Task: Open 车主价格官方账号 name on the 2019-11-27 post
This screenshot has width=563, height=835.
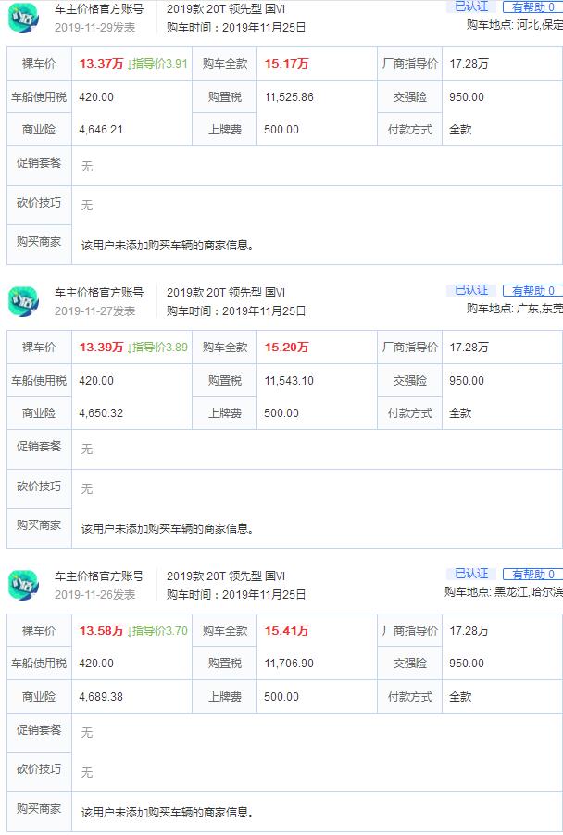Action: tap(99, 292)
